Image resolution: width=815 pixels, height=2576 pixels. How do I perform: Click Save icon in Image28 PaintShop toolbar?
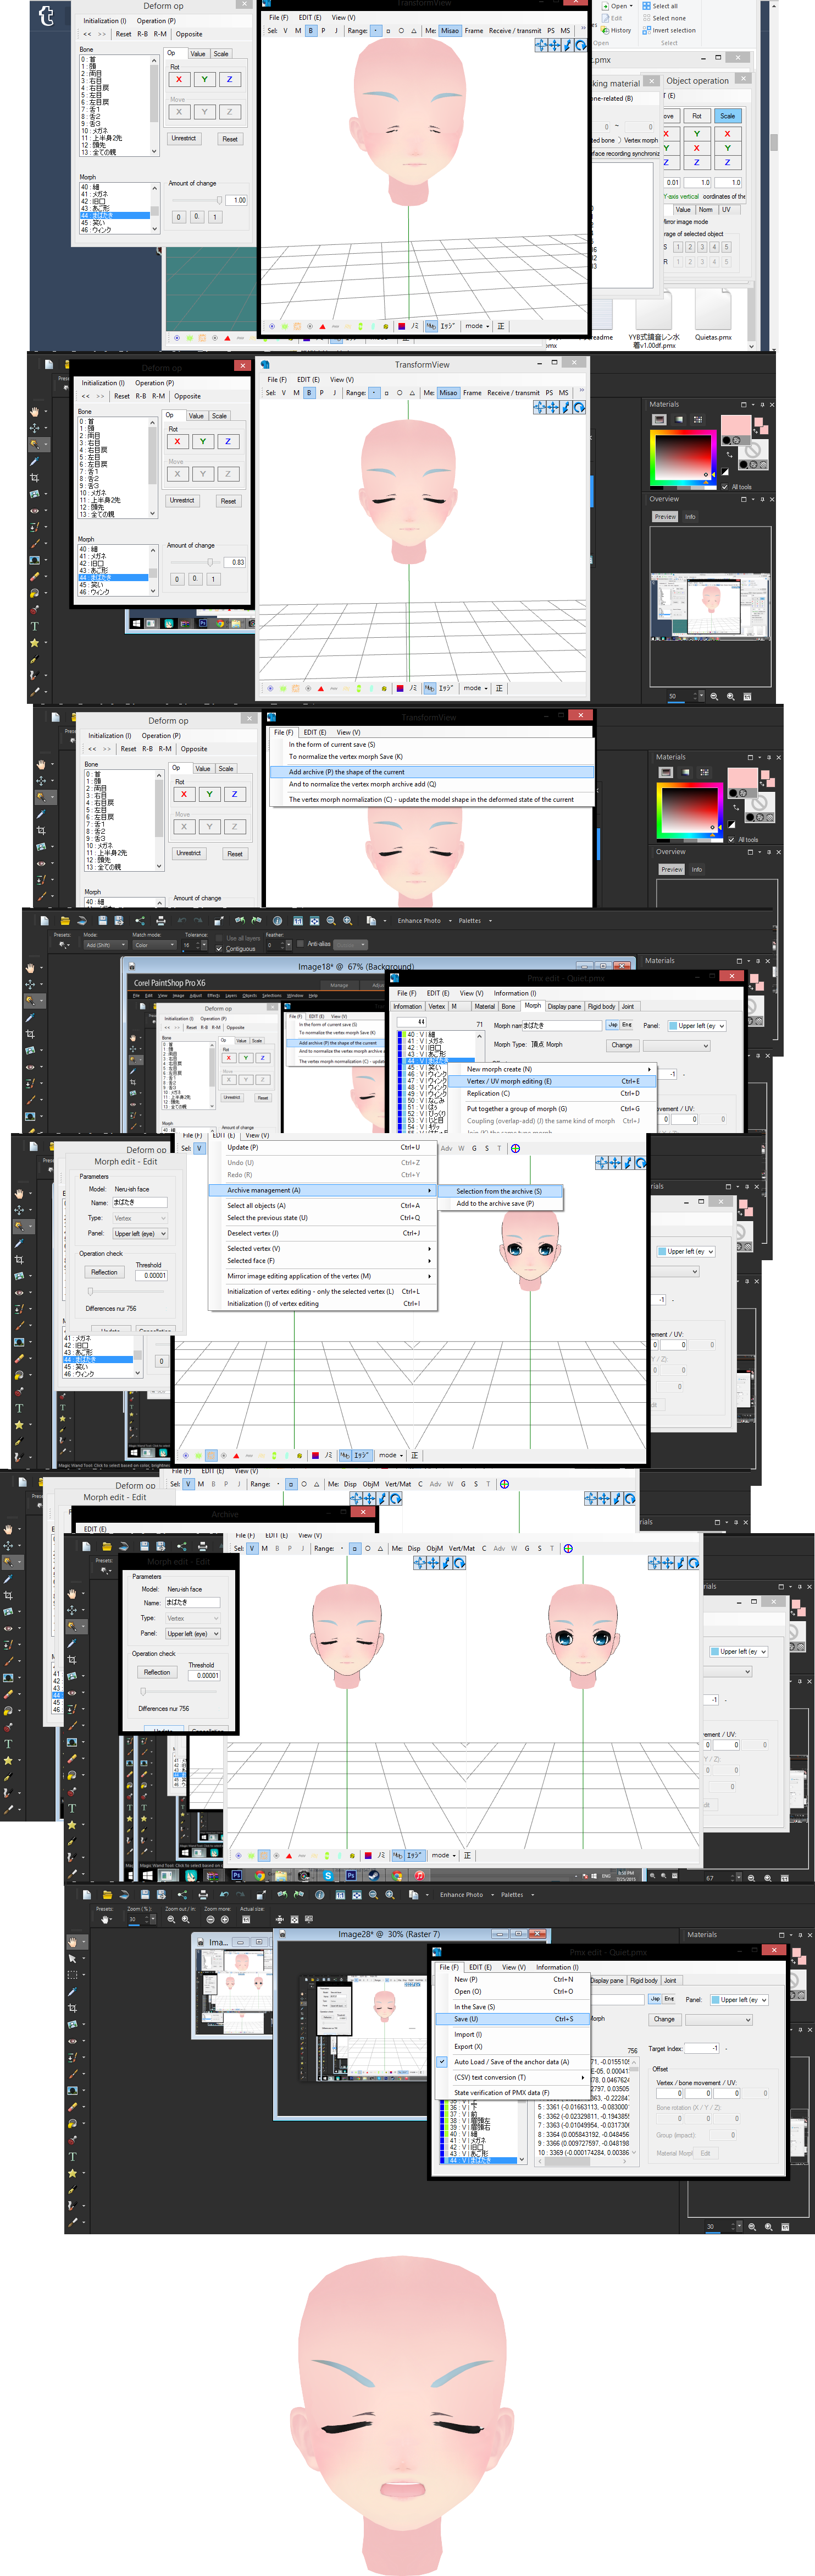145,1894
